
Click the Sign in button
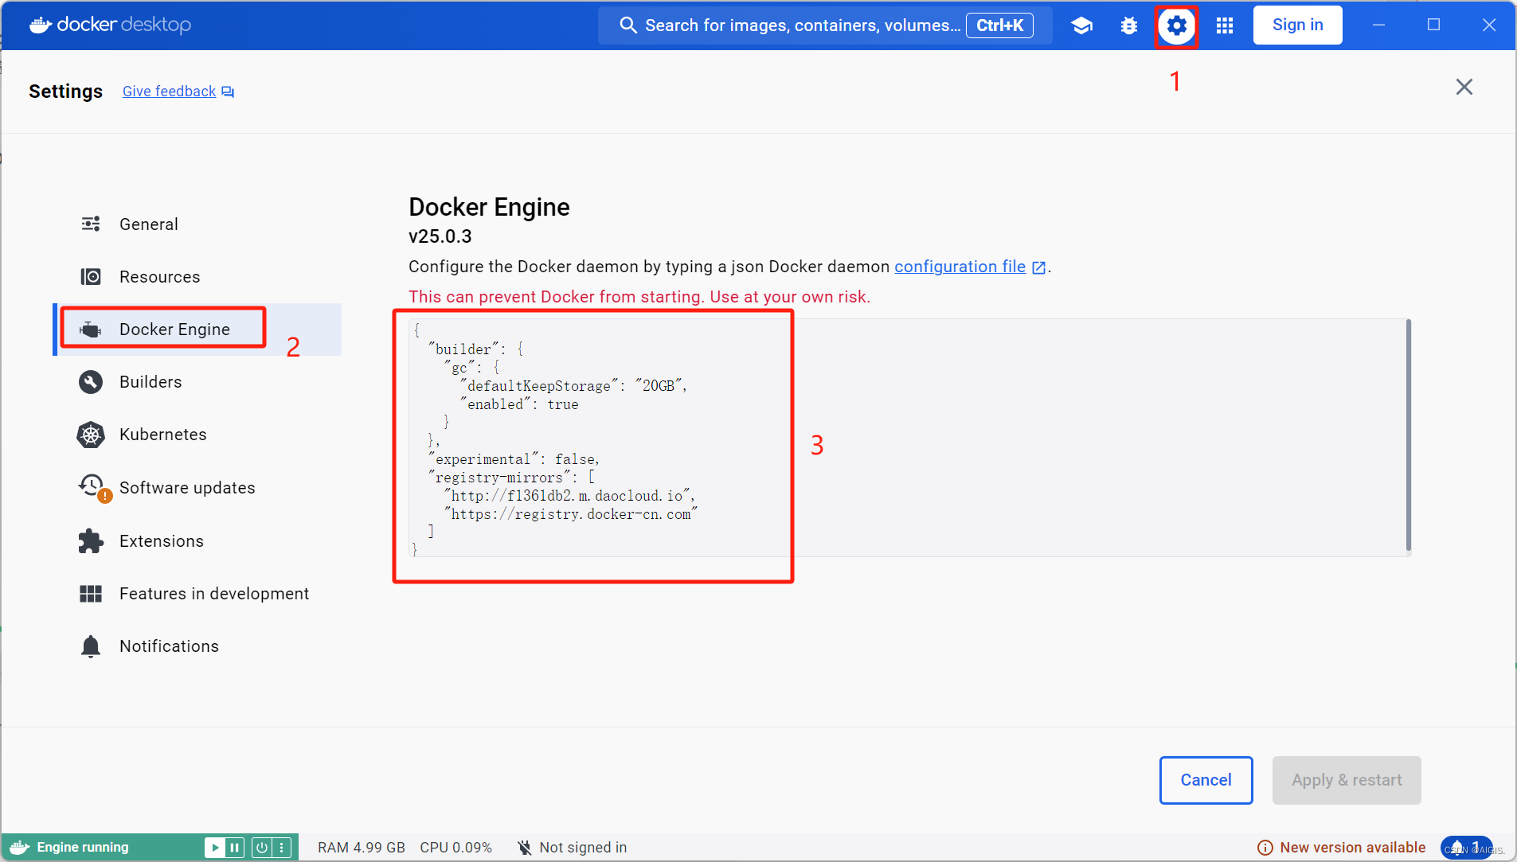(1297, 25)
